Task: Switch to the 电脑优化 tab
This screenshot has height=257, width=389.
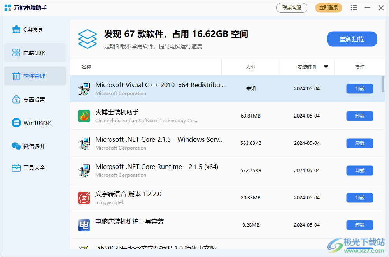Action: [35, 53]
